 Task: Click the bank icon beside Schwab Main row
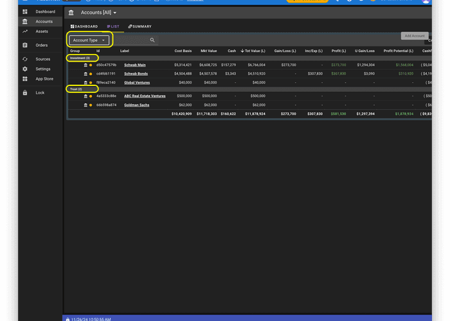[x=85, y=65]
